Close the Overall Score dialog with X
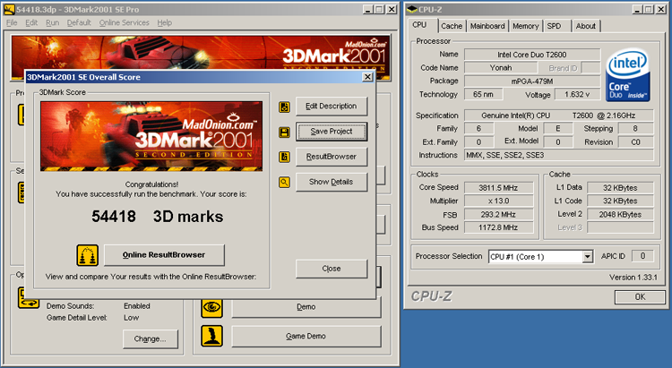The height and width of the screenshot is (368, 672). 367,77
